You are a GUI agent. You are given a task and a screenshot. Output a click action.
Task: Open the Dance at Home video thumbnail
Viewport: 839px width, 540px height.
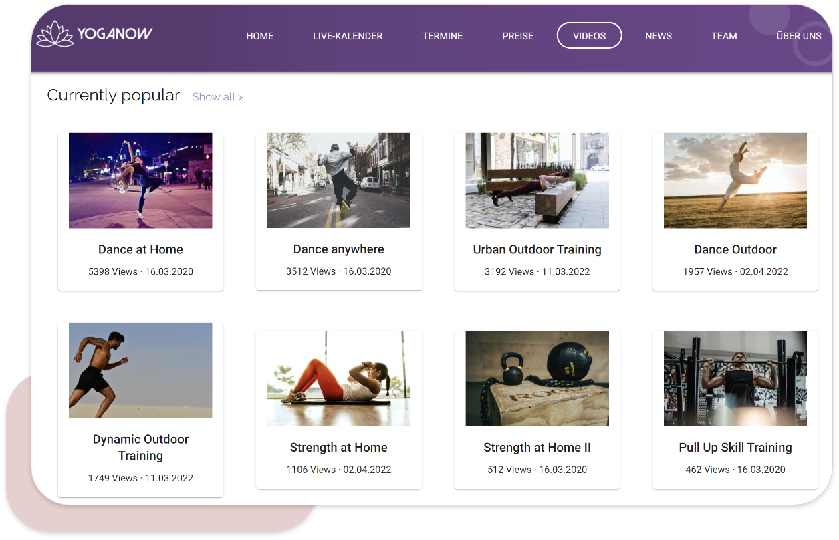pyautogui.click(x=140, y=180)
